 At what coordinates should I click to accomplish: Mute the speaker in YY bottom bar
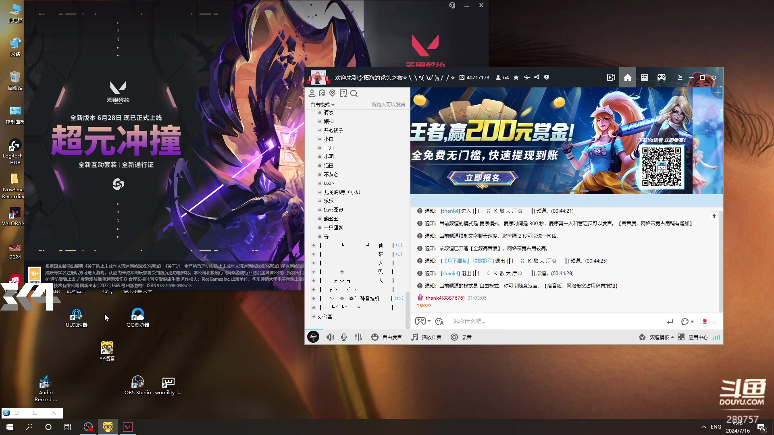click(x=330, y=337)
